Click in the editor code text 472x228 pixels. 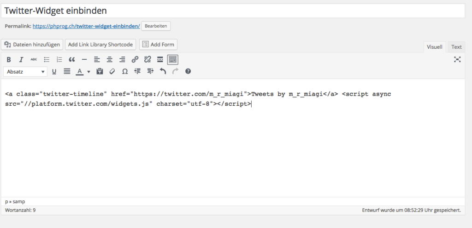tap(198, 99)
